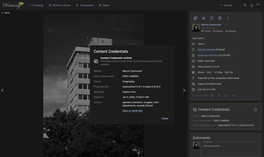The width and height of the screenshot is (264, 157).
Task: Open the Content Credentials info icon
Action: pos(256,109)
